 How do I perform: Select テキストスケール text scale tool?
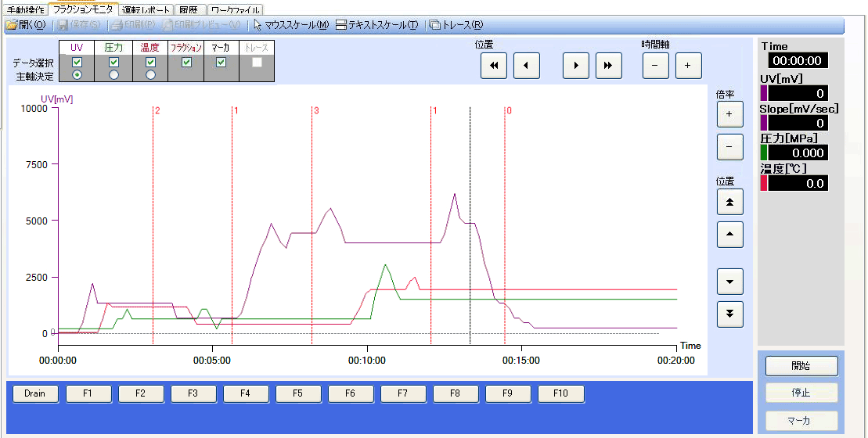tap(377, 25)
